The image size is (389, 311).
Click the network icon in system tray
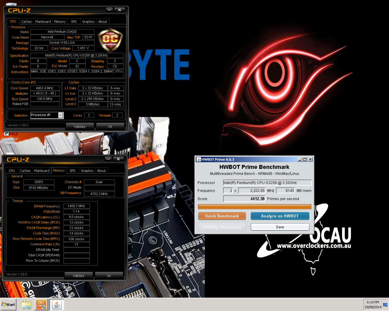(x=385, y=305)
